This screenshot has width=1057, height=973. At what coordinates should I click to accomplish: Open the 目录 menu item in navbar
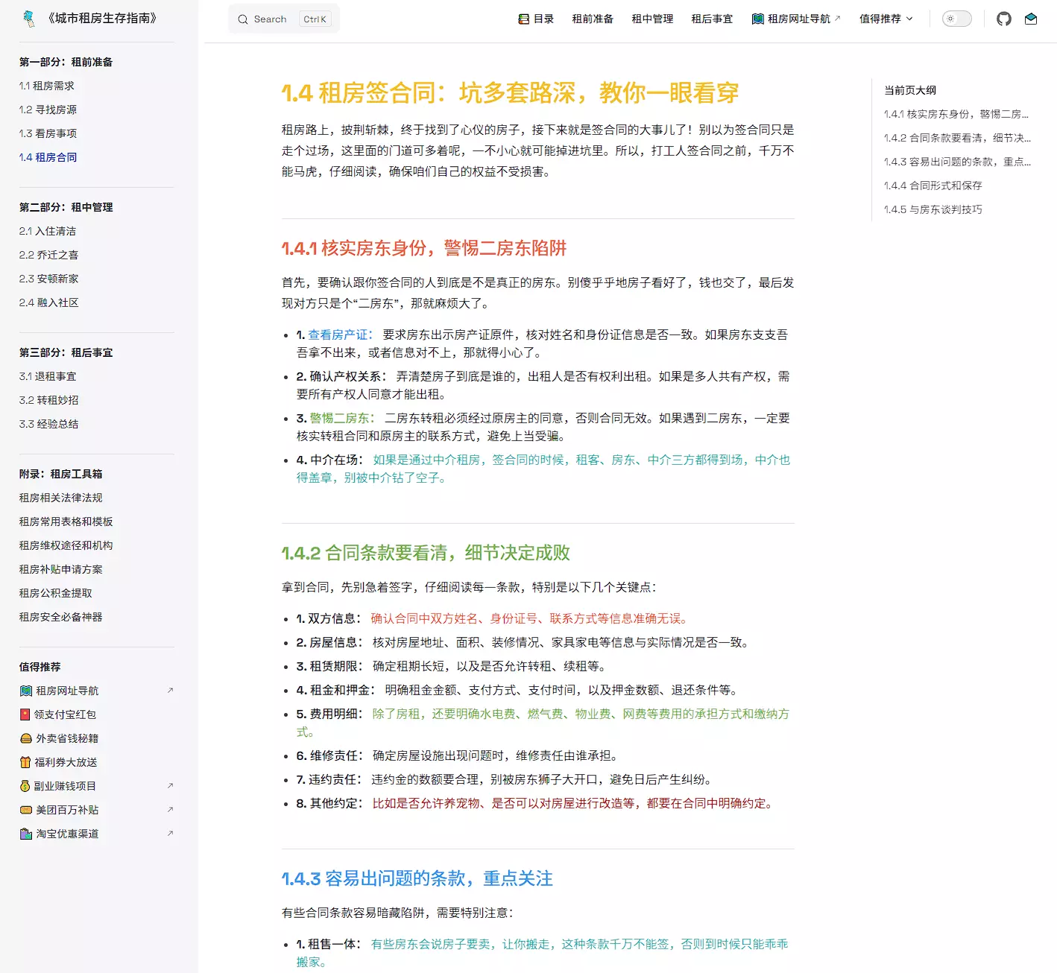pyautogui.click(x=536, y=19)
